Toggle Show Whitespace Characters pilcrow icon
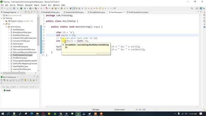Screen dimensions: 206x116 (82, 8)
